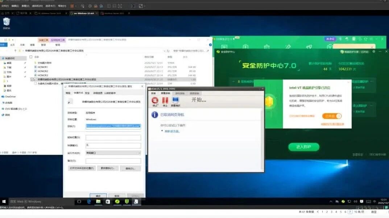Open rocket speed-up icon in 360 nav bar

tap(309, 47)
